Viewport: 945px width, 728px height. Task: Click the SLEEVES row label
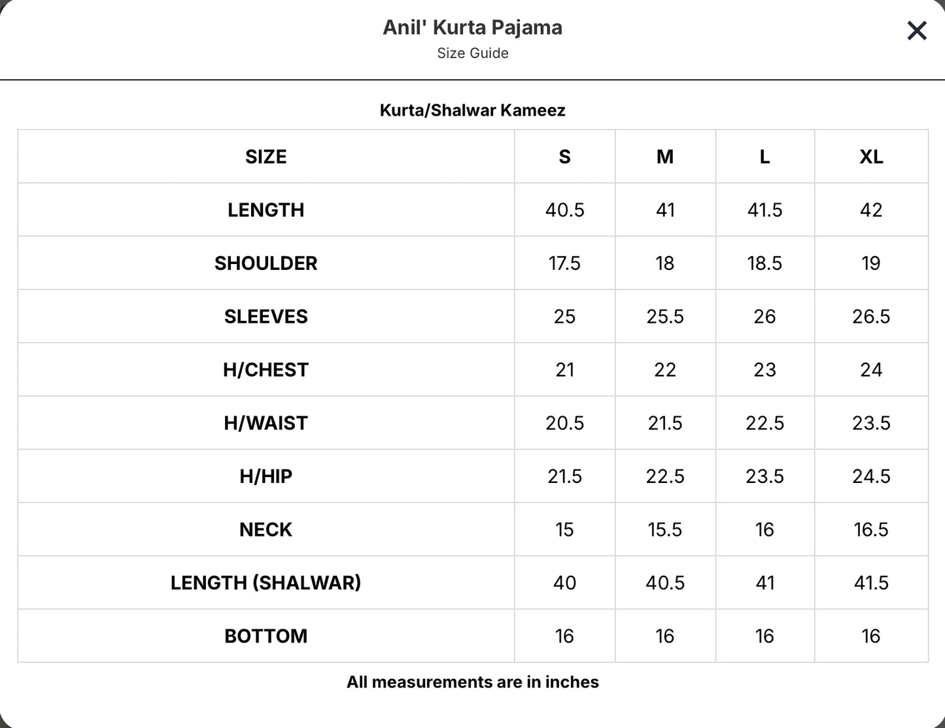266,316
